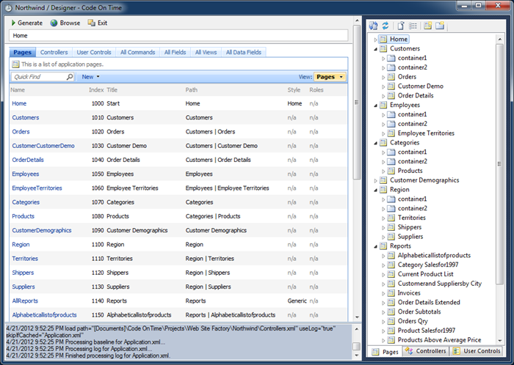Click the new page document icon

(x=401, y=26)
